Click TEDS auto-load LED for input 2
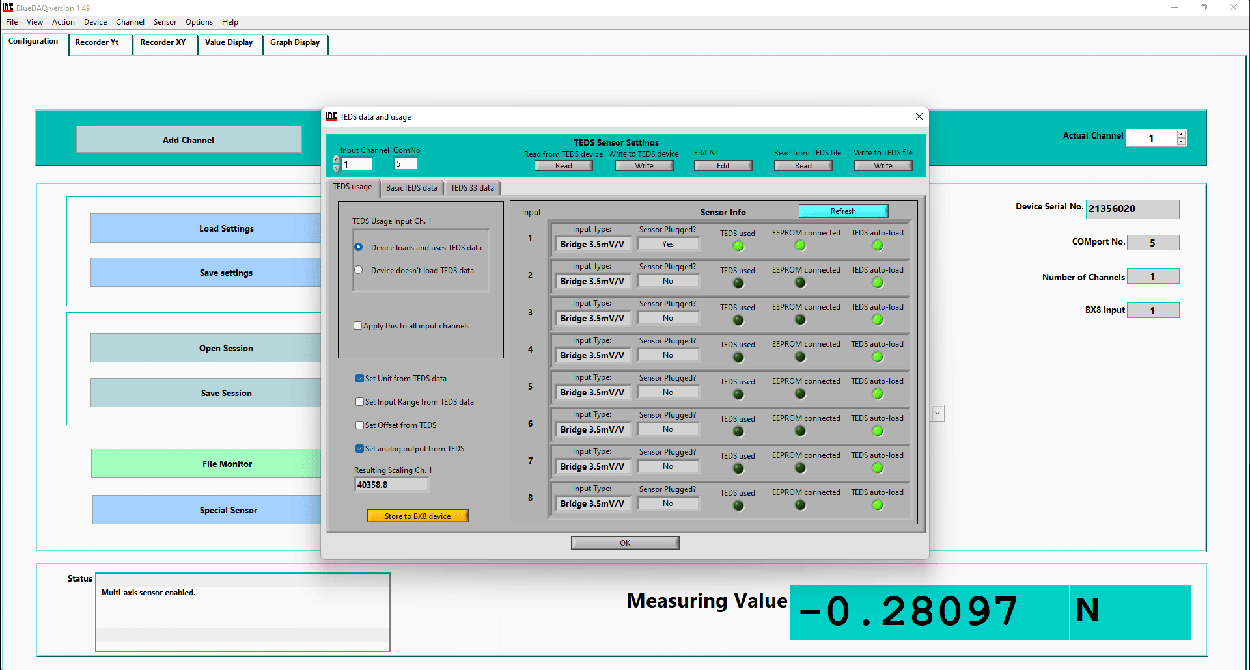1250x670 pixels. click(x=877, y=282)
